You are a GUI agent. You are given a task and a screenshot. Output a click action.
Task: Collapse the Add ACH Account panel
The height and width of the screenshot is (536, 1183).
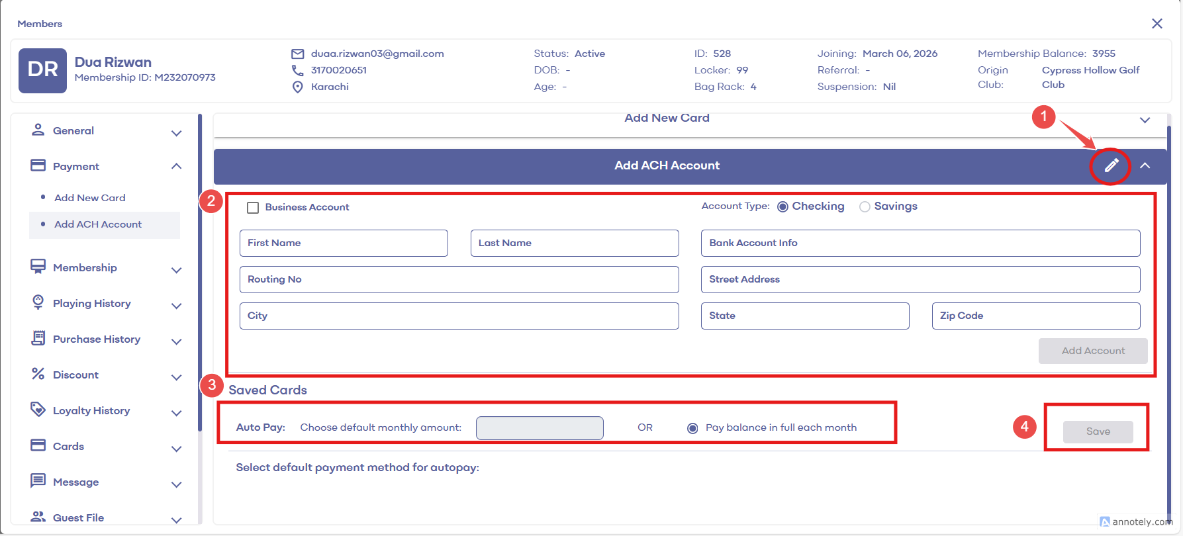point(1145,165)
